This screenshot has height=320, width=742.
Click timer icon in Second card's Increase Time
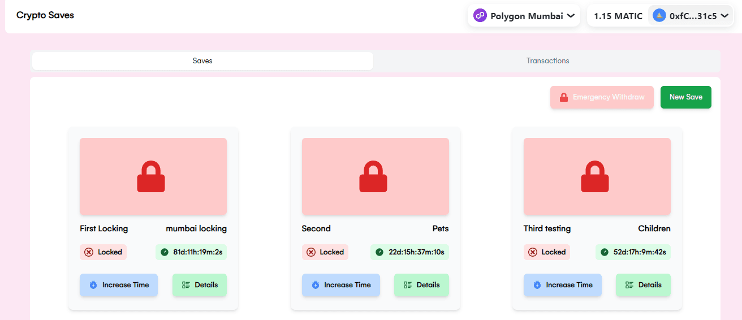click(315, 285)
